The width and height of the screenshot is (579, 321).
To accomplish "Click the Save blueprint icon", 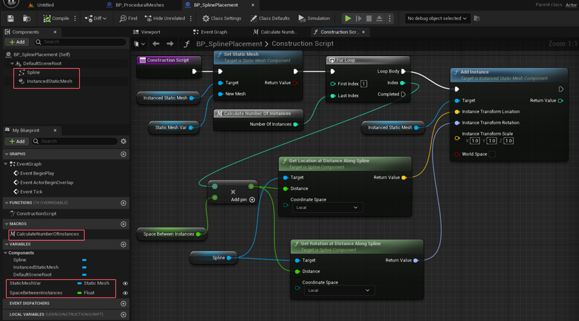I will coord(11,19).
